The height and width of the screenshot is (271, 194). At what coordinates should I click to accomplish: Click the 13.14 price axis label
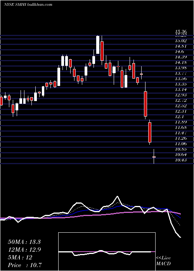181,89
